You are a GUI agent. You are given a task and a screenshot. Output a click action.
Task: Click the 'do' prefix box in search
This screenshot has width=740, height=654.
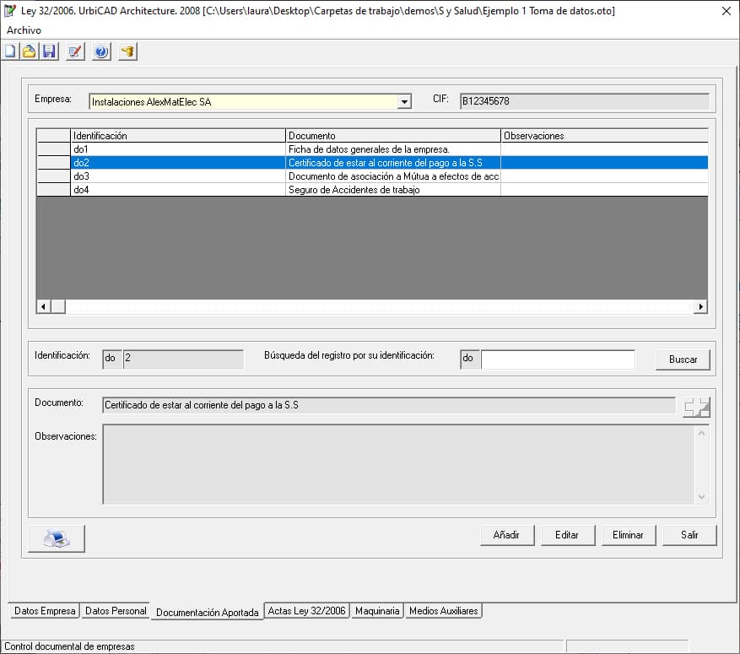470,359
